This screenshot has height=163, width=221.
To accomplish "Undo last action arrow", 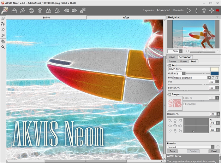I will coord(67,10).
